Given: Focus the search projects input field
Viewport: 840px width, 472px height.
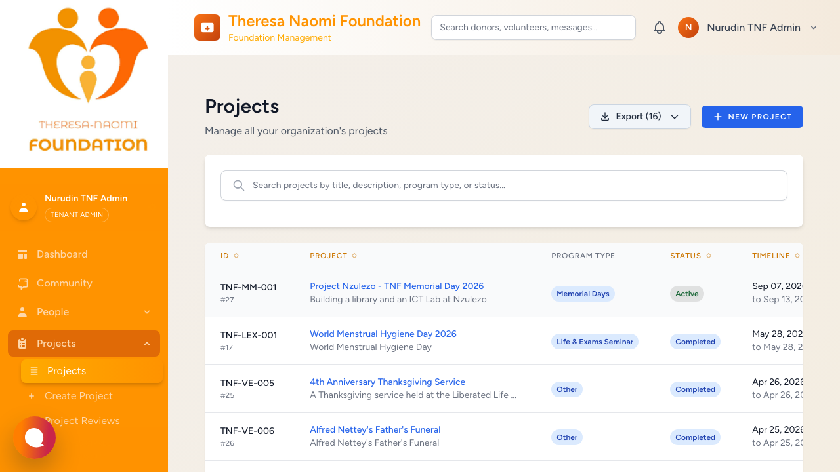Looking at the screenshot, I should coord(504,186).
